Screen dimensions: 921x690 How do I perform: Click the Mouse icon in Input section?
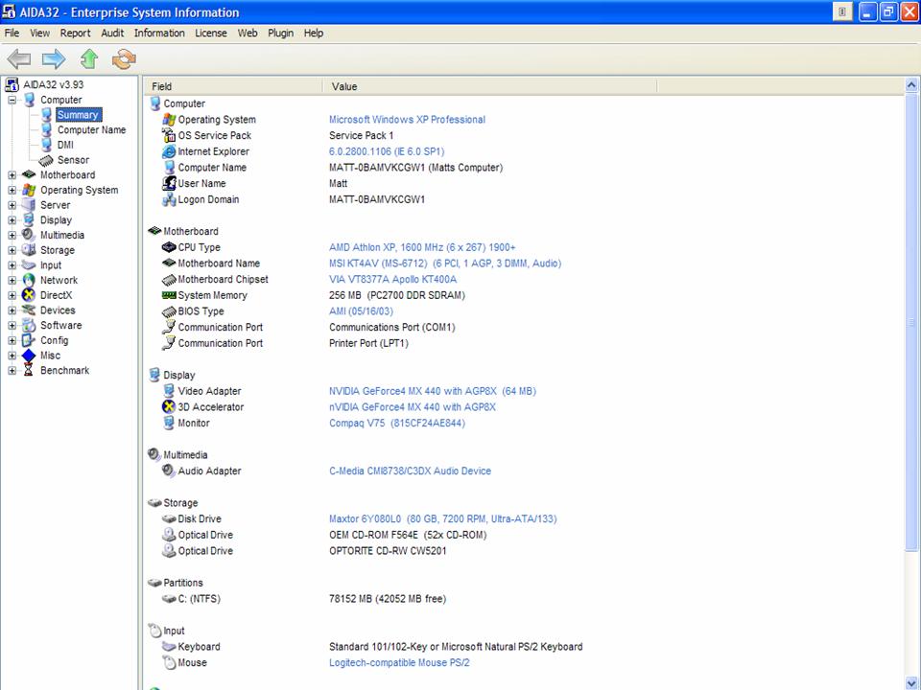169,662
